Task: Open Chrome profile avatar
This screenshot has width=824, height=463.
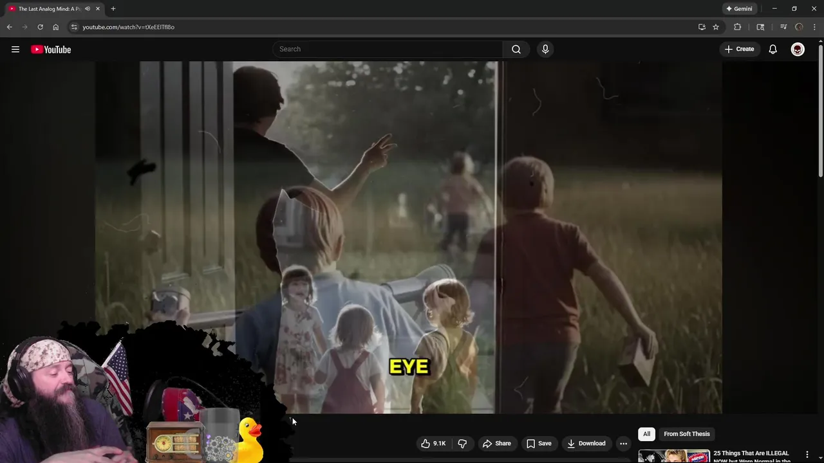Action: [799, 27]
